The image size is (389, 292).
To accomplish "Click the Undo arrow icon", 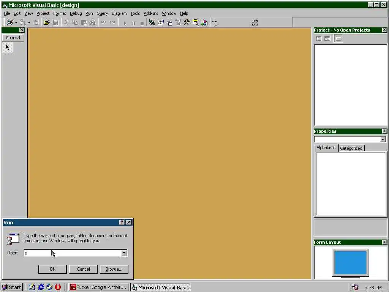I will click(103, 22).
